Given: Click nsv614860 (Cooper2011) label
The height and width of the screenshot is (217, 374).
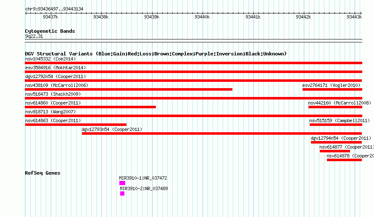Looking at the screenshot, I should click(x=53, y=103).
